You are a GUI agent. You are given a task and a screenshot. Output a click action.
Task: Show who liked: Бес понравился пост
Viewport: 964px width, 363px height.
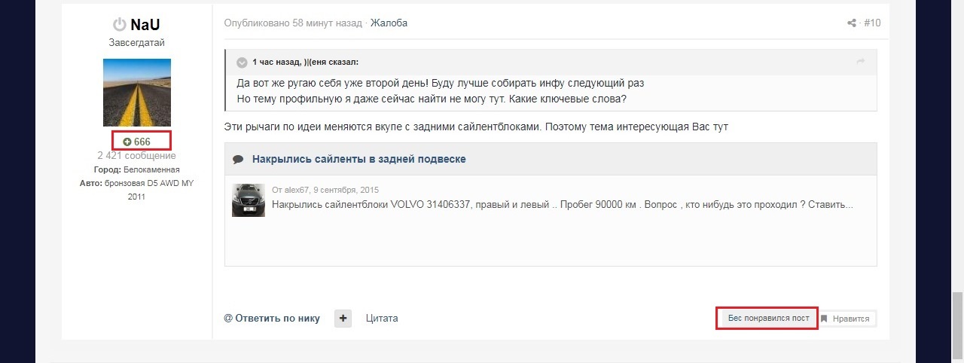point(768,319)
